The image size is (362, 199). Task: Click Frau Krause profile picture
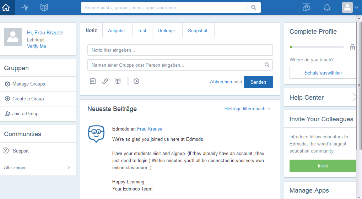pos(13,37)
